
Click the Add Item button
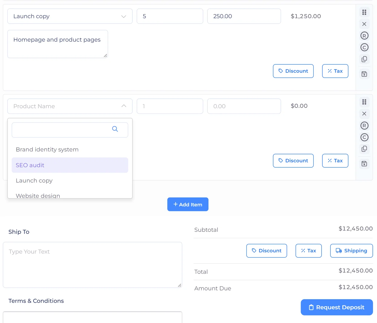point(188,204)
